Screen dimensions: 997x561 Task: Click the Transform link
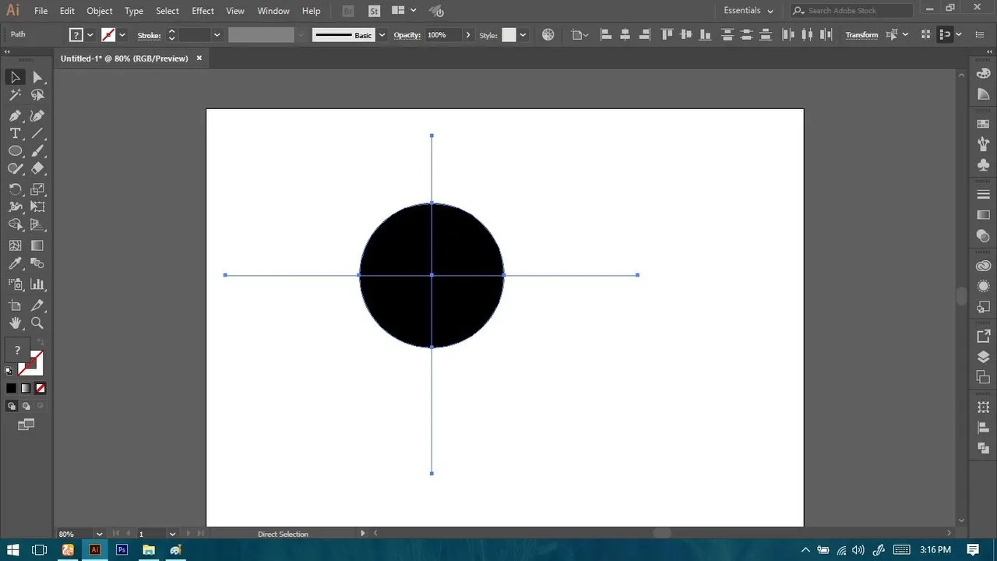coord(861,35)
